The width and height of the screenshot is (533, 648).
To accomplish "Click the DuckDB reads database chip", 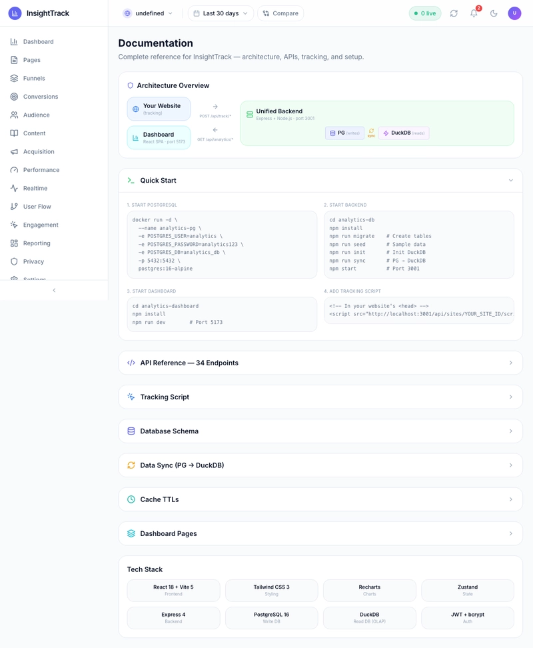I will tap(404, 133).
